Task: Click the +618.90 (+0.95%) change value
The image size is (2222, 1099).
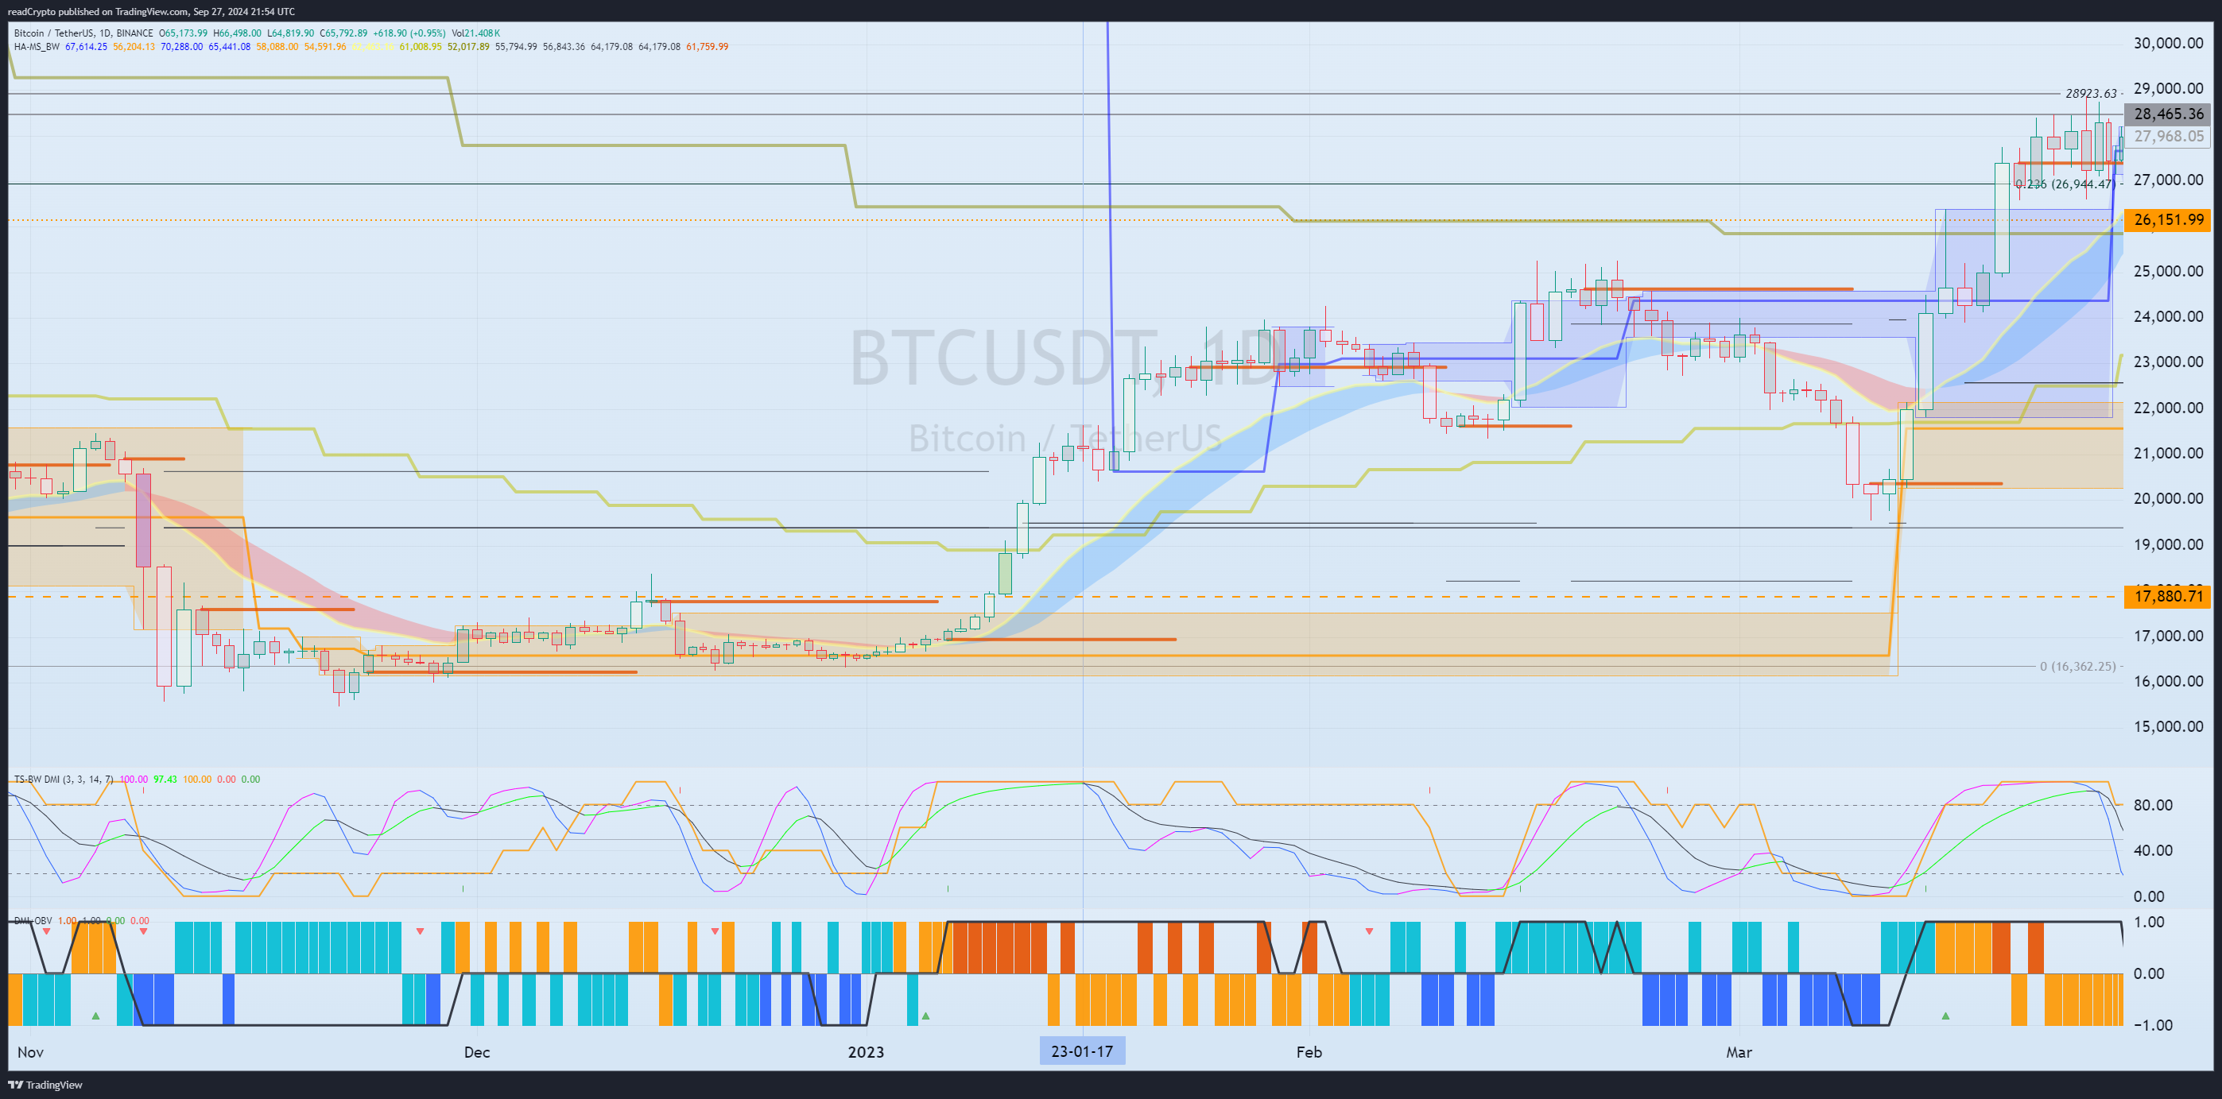Action: click(409, 33)
